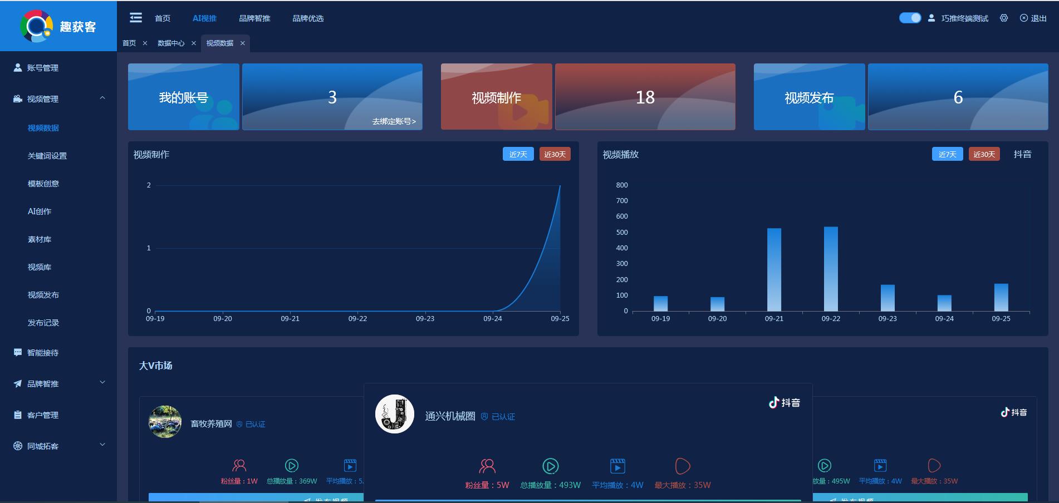Click the count 6 card
The height and width of the screenshot is (503, 1059).
(x=958, y=97)
